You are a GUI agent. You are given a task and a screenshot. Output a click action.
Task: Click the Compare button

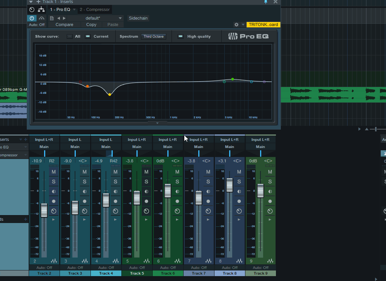[64, 24]
